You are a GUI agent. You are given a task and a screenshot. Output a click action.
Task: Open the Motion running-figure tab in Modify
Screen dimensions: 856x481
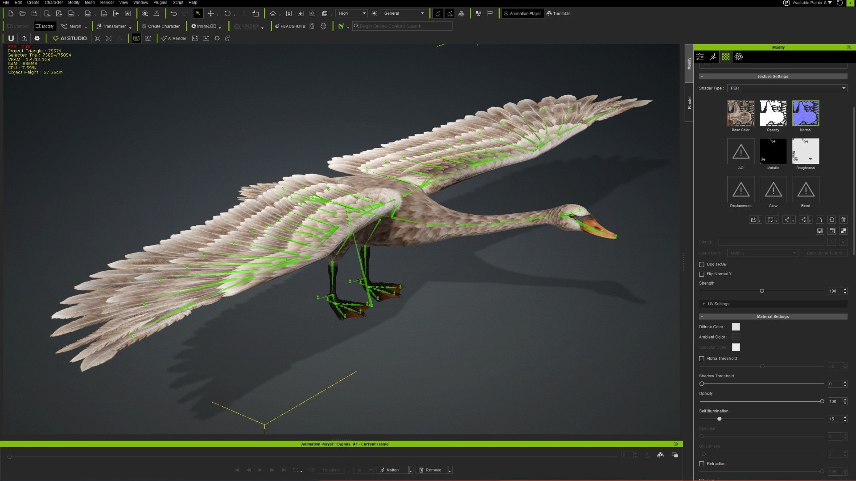713,57
